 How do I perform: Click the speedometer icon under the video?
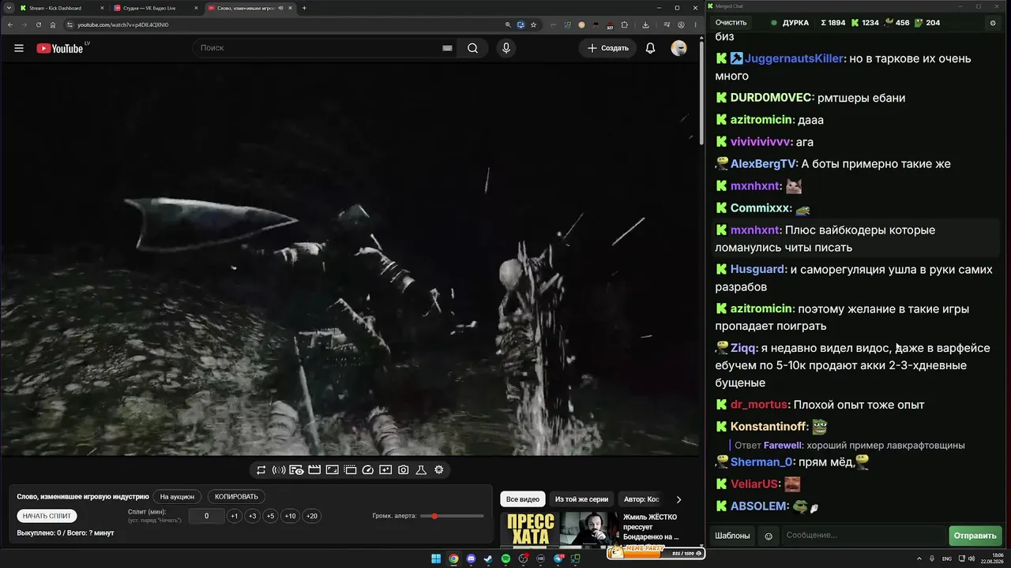click(x=367, y=470)
